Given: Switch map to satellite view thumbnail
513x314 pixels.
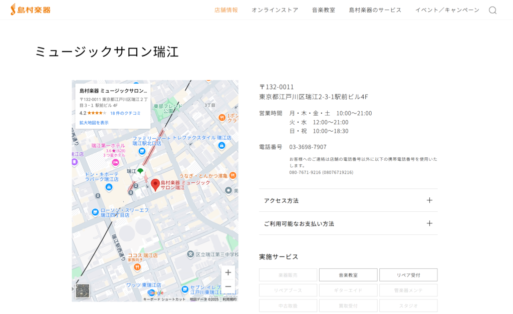Looking at the screenshot, I should click(83, 291).
